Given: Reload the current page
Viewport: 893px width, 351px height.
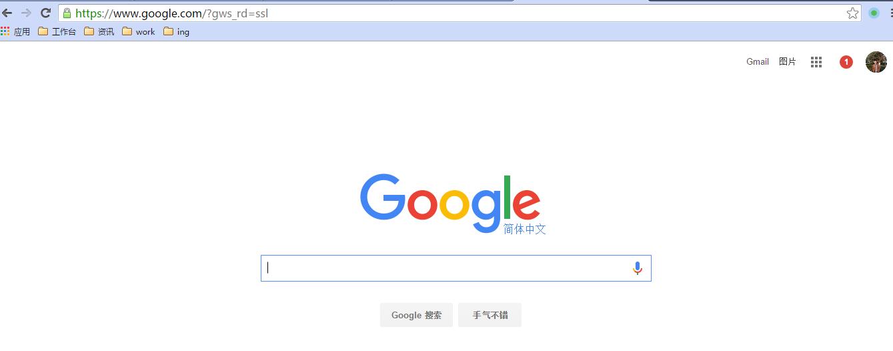Looking at the screenshot, I should [x=45, y=13].
